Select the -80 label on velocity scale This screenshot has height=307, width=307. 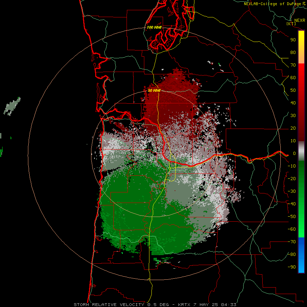pos(292,254)
